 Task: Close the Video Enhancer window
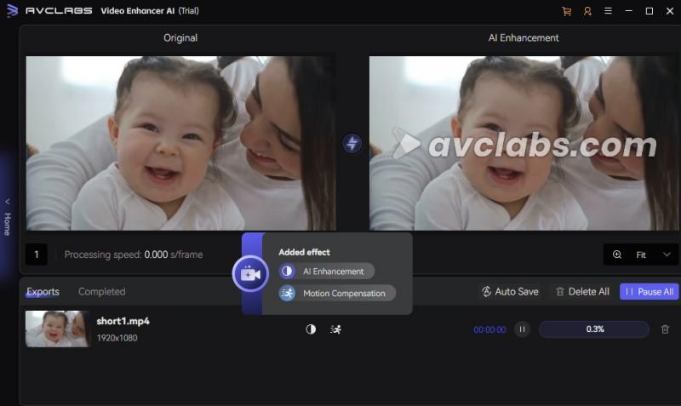point(670,11)
